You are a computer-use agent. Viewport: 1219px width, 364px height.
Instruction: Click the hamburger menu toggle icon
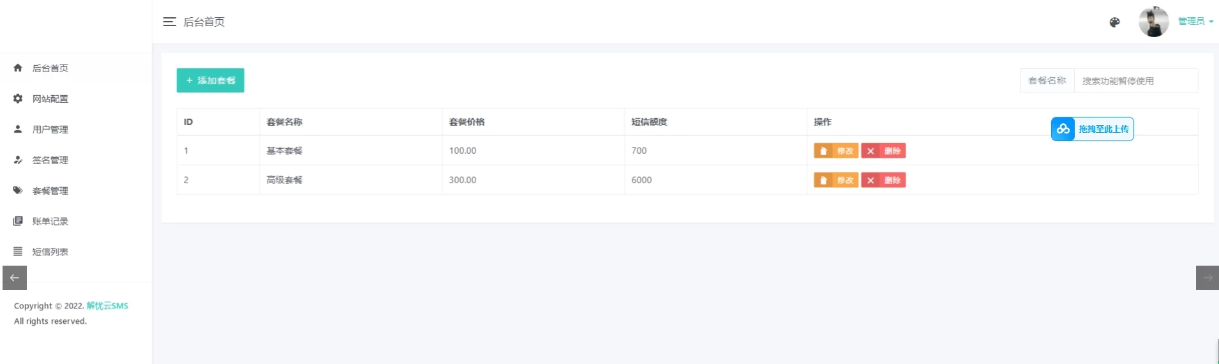(x=169, y=22)
